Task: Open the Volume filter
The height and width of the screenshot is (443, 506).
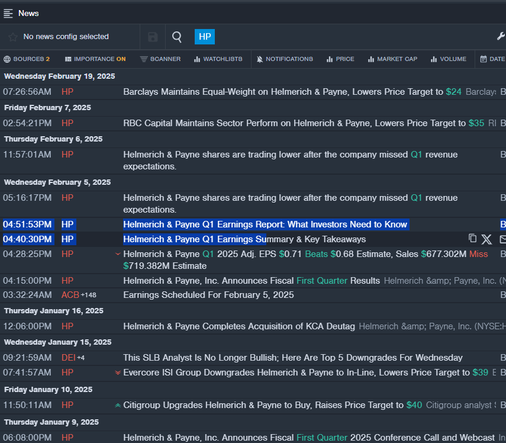Action: click(449, 59)
